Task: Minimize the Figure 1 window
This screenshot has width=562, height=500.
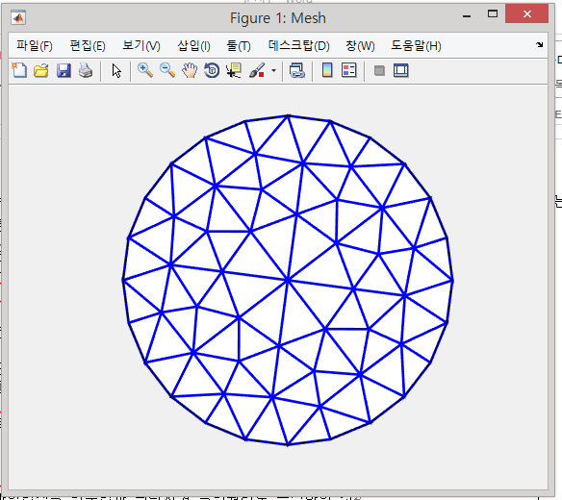Action: pos(467,15)
